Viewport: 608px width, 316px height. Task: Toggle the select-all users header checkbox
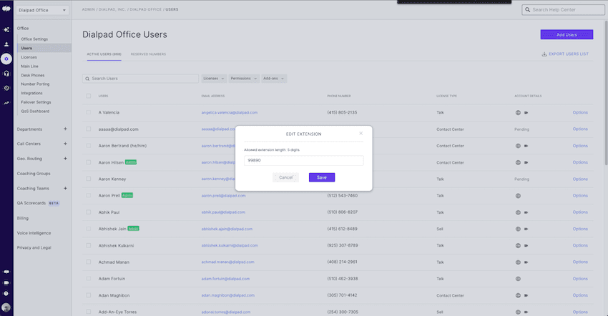[89, 95]
